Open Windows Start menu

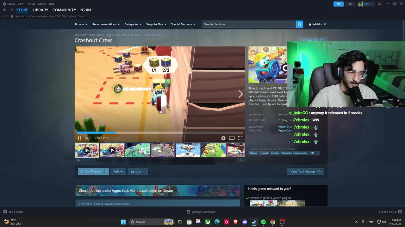tap(123, 222)
